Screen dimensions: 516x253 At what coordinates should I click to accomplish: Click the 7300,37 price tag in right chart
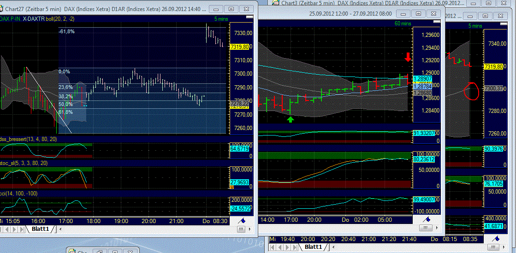(x=492, y=88)
